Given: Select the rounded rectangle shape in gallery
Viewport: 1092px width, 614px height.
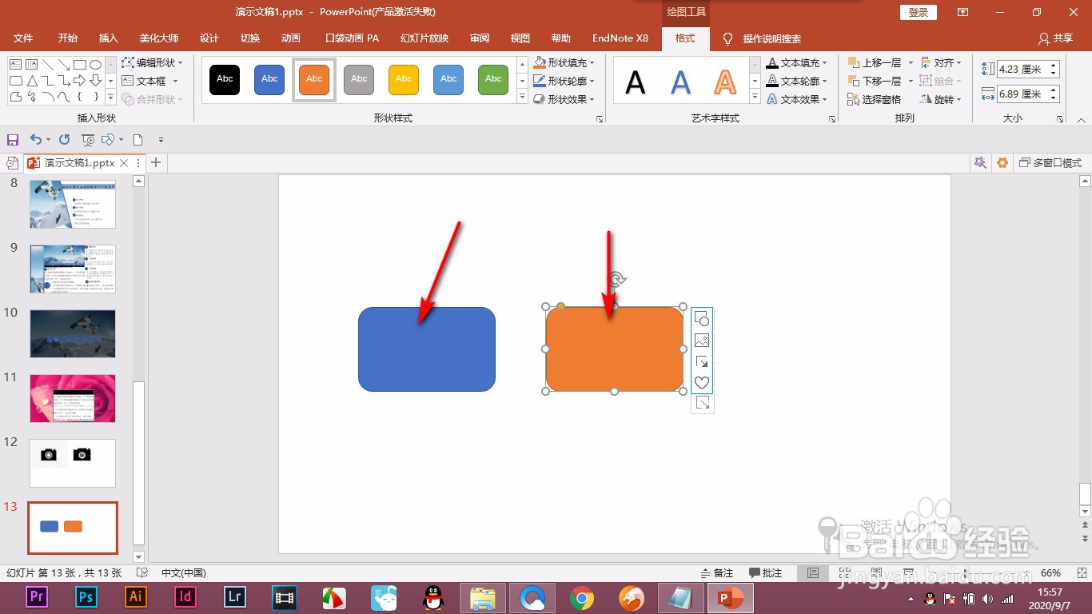Looking at the screenshot, I should 16,81.
